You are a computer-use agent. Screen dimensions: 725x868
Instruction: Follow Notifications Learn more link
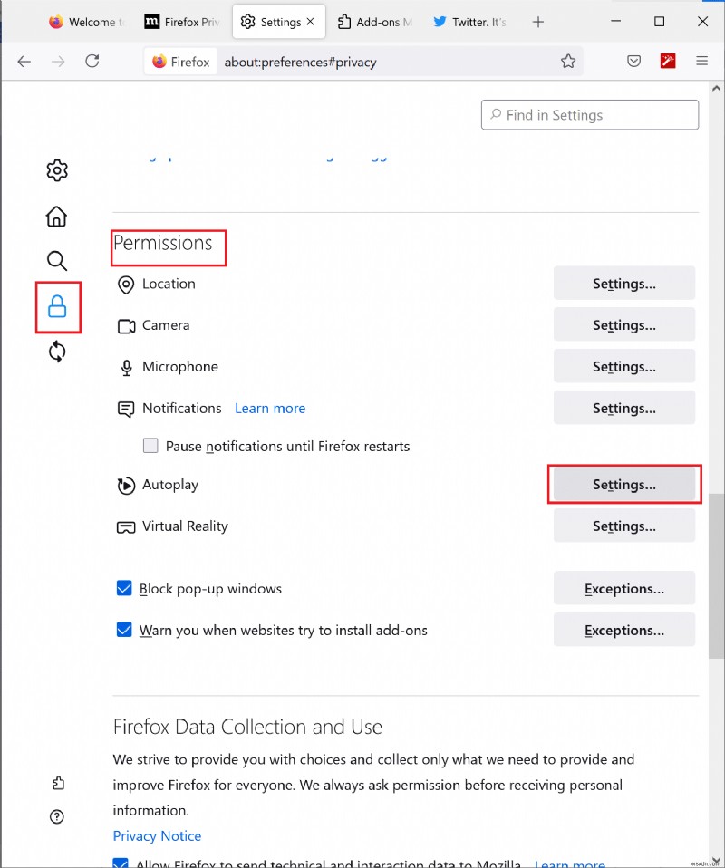tap(270, 409)
